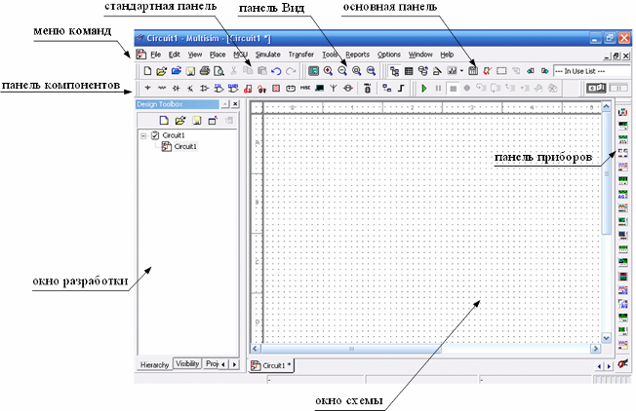Flip the simulation on/off switch

point(596,88)
